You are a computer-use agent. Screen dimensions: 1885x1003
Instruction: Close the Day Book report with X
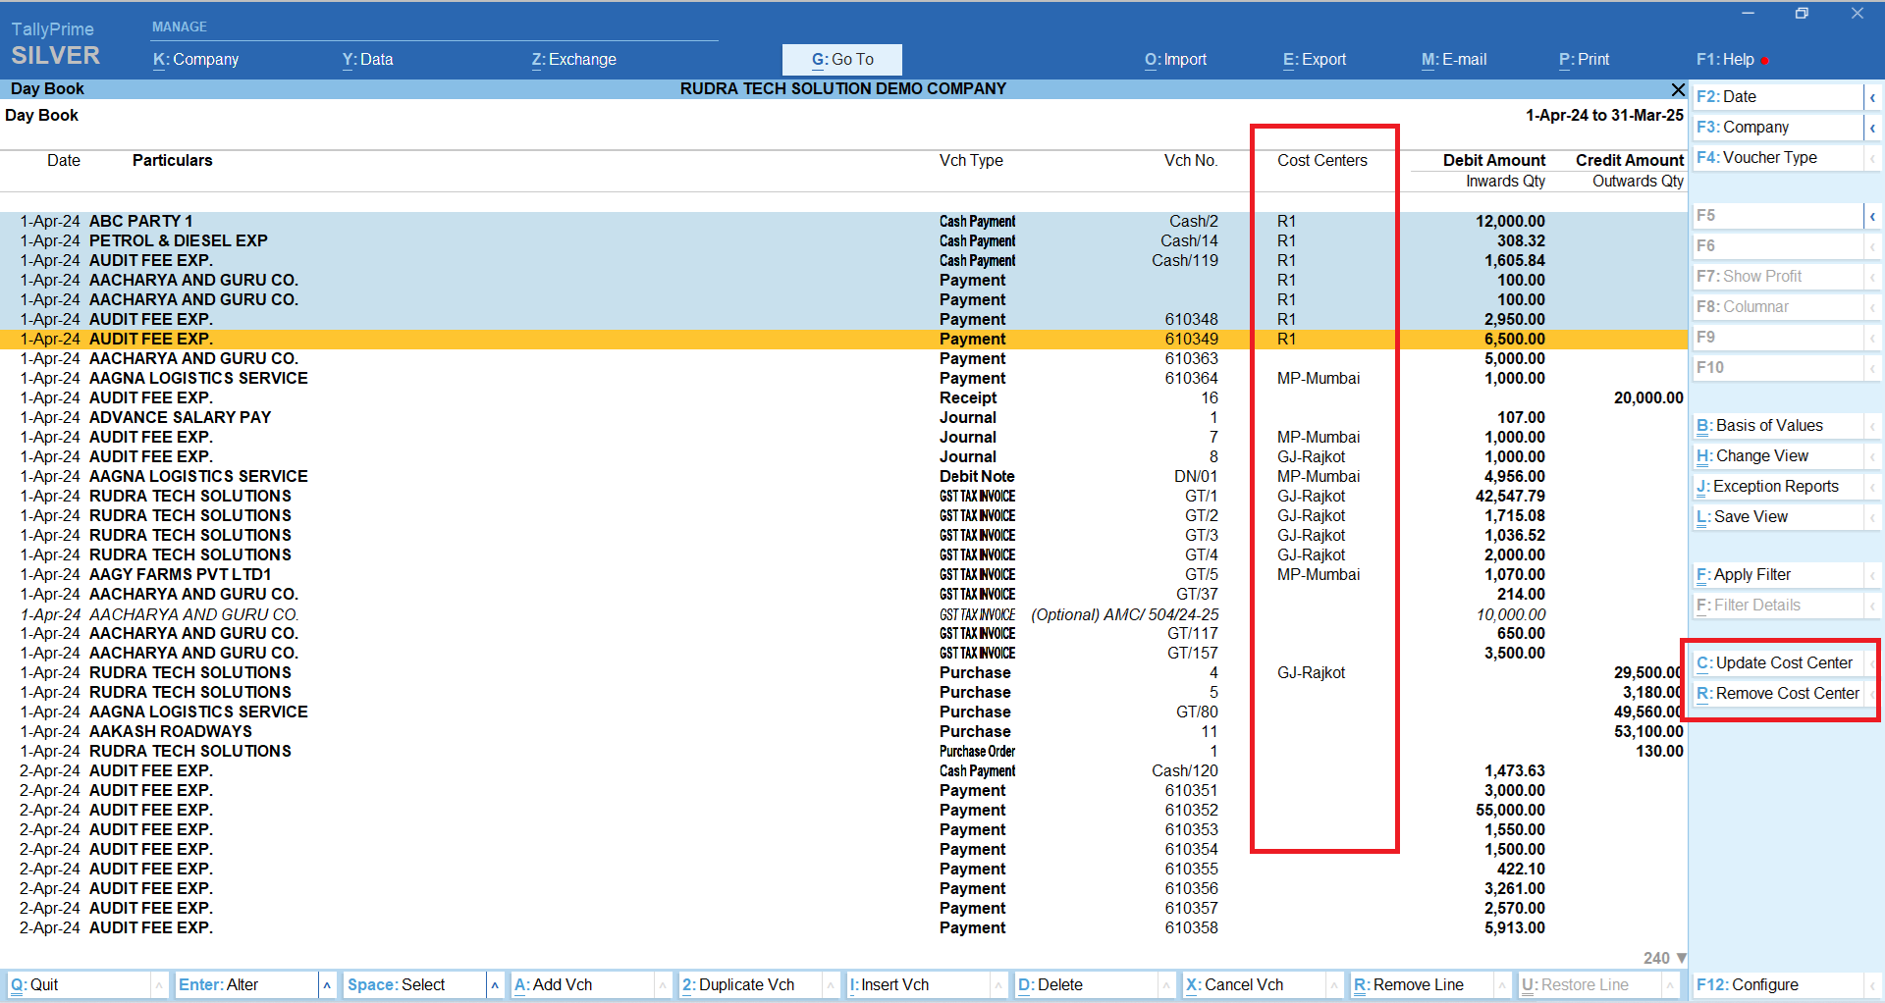1678,89
